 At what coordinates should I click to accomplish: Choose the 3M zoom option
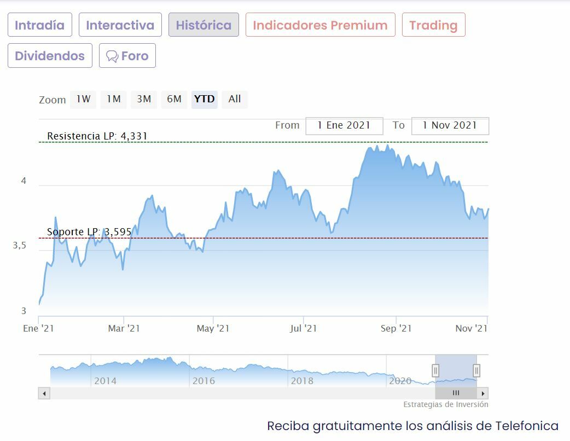point(144,99)
